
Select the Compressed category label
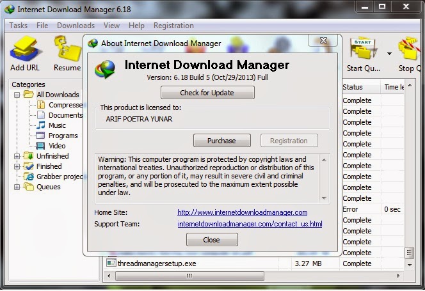[65, 105]
